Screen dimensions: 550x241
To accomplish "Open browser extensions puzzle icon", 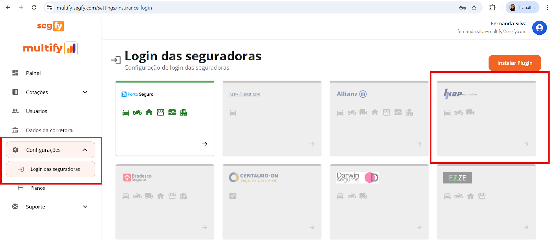I will pyautogui.click(x=492, y=8).
